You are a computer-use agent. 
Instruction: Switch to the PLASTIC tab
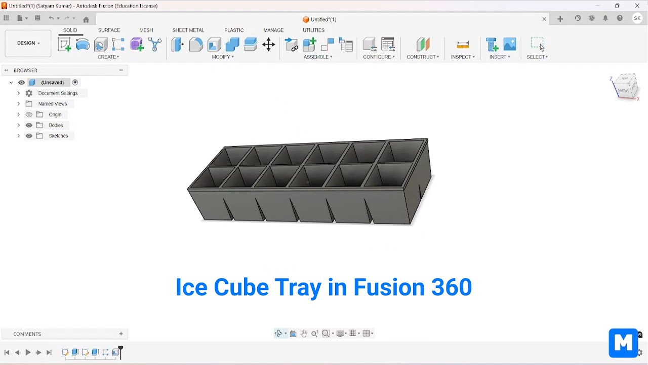coord(234,30)
